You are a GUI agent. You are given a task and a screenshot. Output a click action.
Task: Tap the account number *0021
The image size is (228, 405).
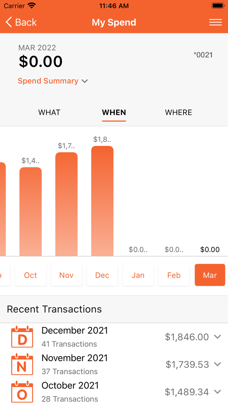204,55
